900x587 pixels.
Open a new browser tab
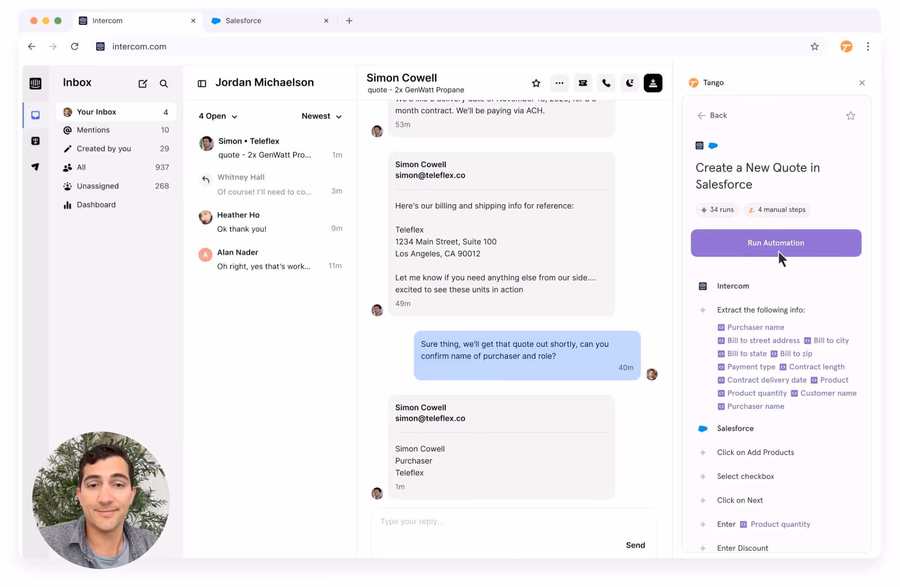[349, 21]
